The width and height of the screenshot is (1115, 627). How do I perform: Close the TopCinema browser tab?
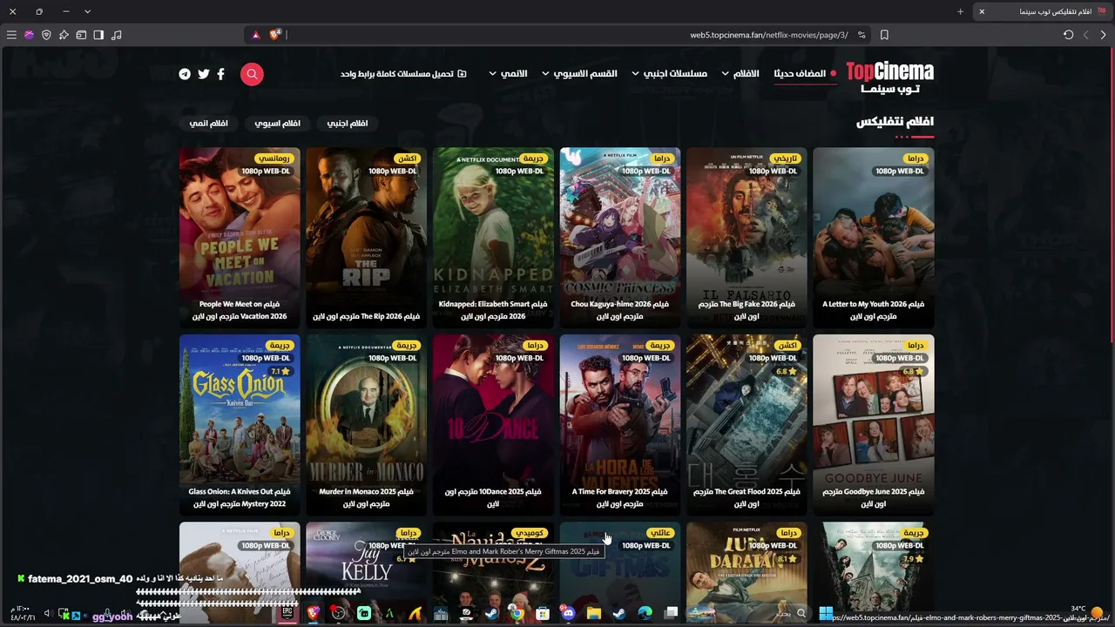(x=982, y=11)
